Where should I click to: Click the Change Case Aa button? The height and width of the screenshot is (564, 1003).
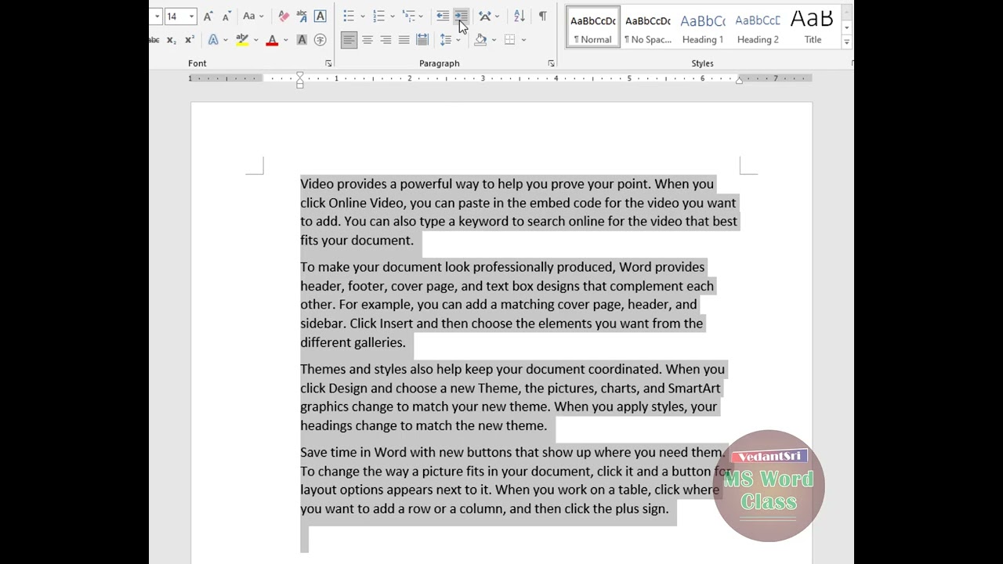click(x=248, y=16)
